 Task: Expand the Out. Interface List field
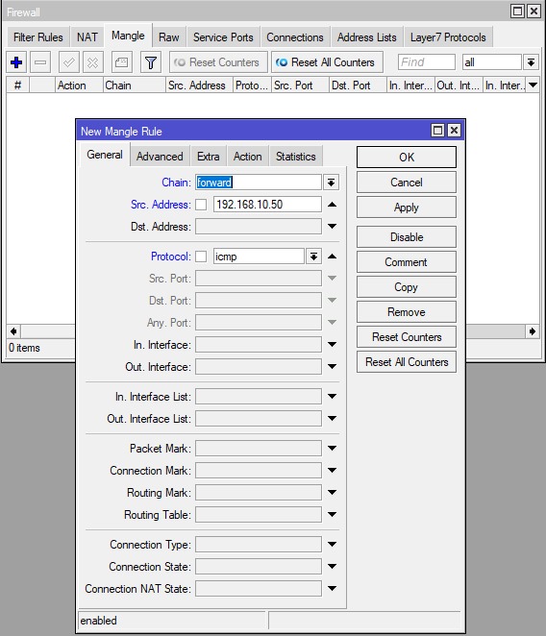(x=332, y=418)
